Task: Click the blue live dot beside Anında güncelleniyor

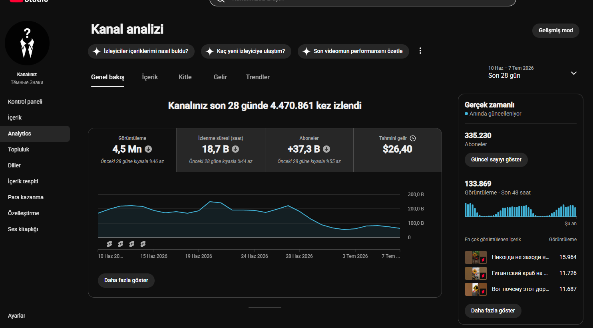Action: [466, 114]
